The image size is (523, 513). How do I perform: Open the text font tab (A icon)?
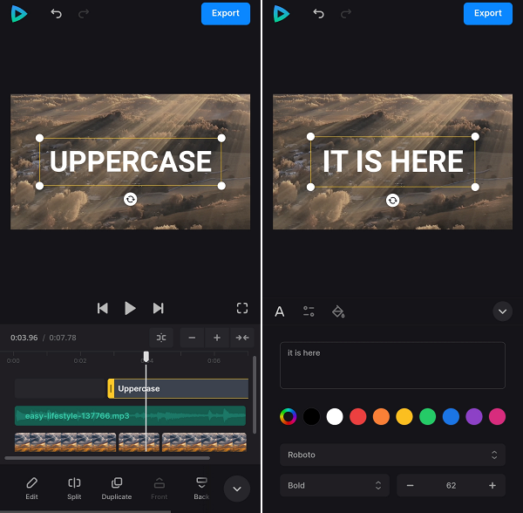(x=280, y=311)
